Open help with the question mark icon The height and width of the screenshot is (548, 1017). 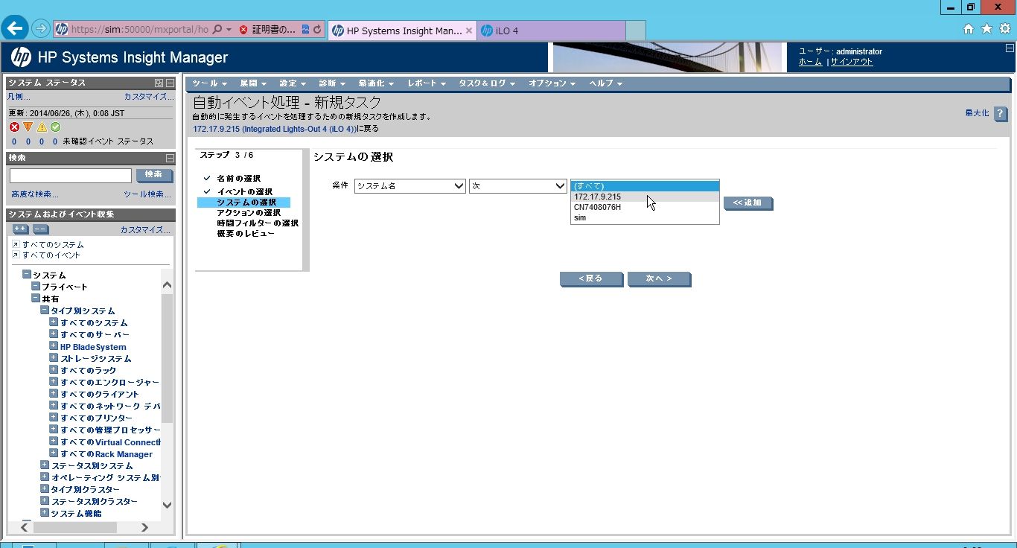[1001, 114]
